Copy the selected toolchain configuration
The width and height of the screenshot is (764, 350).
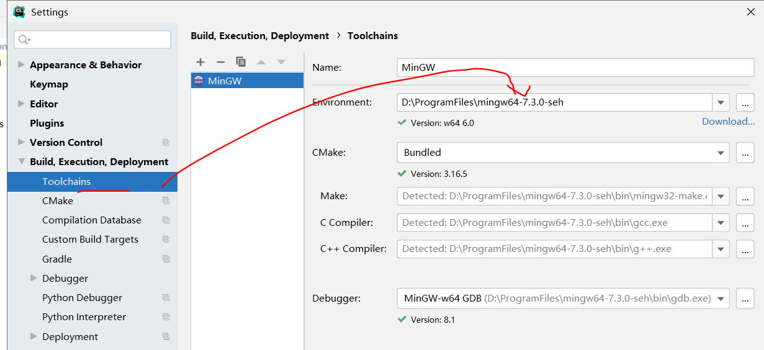[241, 62]
